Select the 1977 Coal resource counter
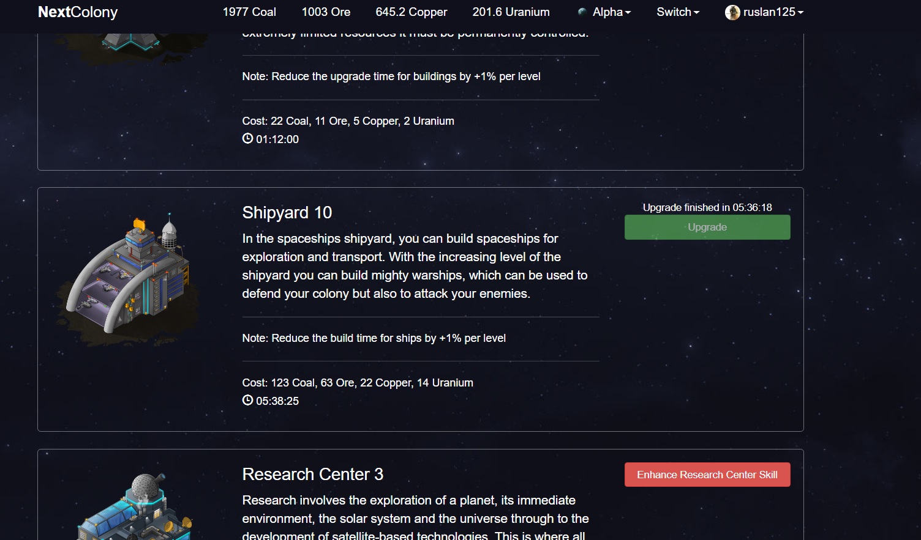The height and width of the screenshot is (540, 921). click(x=249, y=12)
